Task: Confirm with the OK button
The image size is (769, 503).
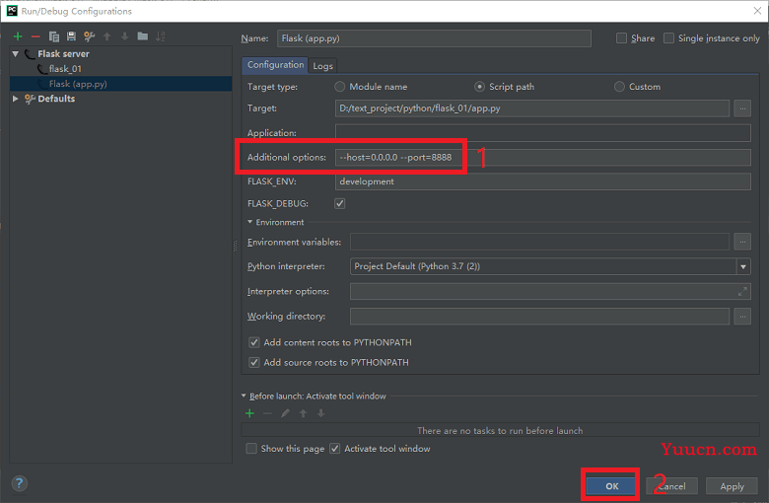Action: tap(611, 486)
